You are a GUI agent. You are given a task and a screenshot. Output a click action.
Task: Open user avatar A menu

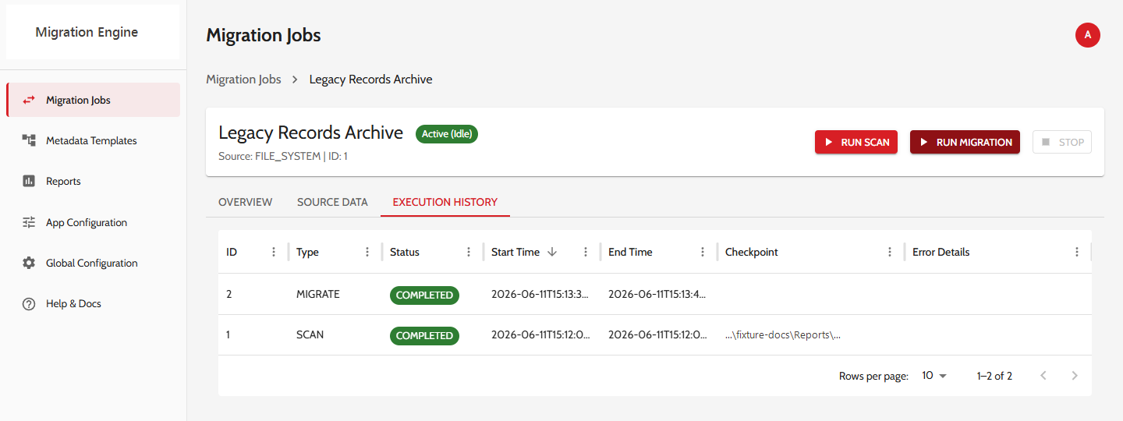[1088, 34]
